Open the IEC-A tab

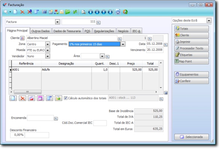pos(136,31)
